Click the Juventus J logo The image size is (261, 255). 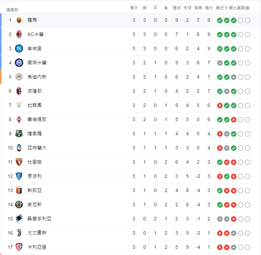19,233
